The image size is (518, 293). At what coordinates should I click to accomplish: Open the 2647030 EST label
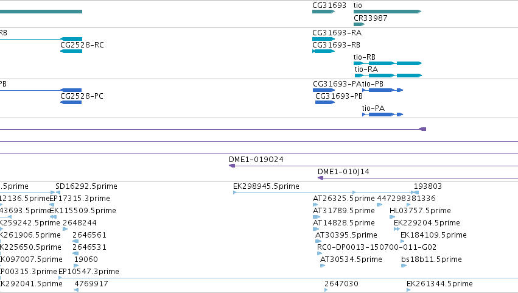(341, 284)
